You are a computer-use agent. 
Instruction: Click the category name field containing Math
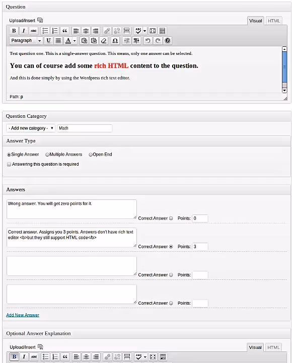(85, 128)
